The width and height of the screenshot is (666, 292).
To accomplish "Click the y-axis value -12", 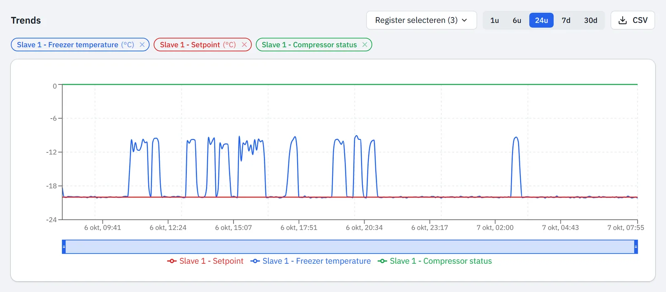I will tap(52, 152).
